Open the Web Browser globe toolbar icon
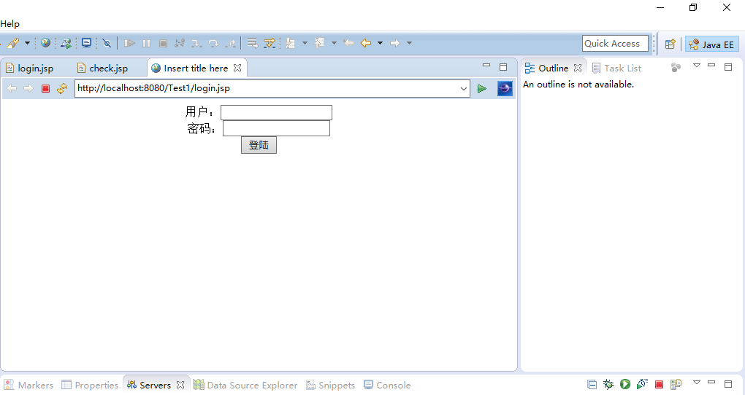 tap(45, 43)
